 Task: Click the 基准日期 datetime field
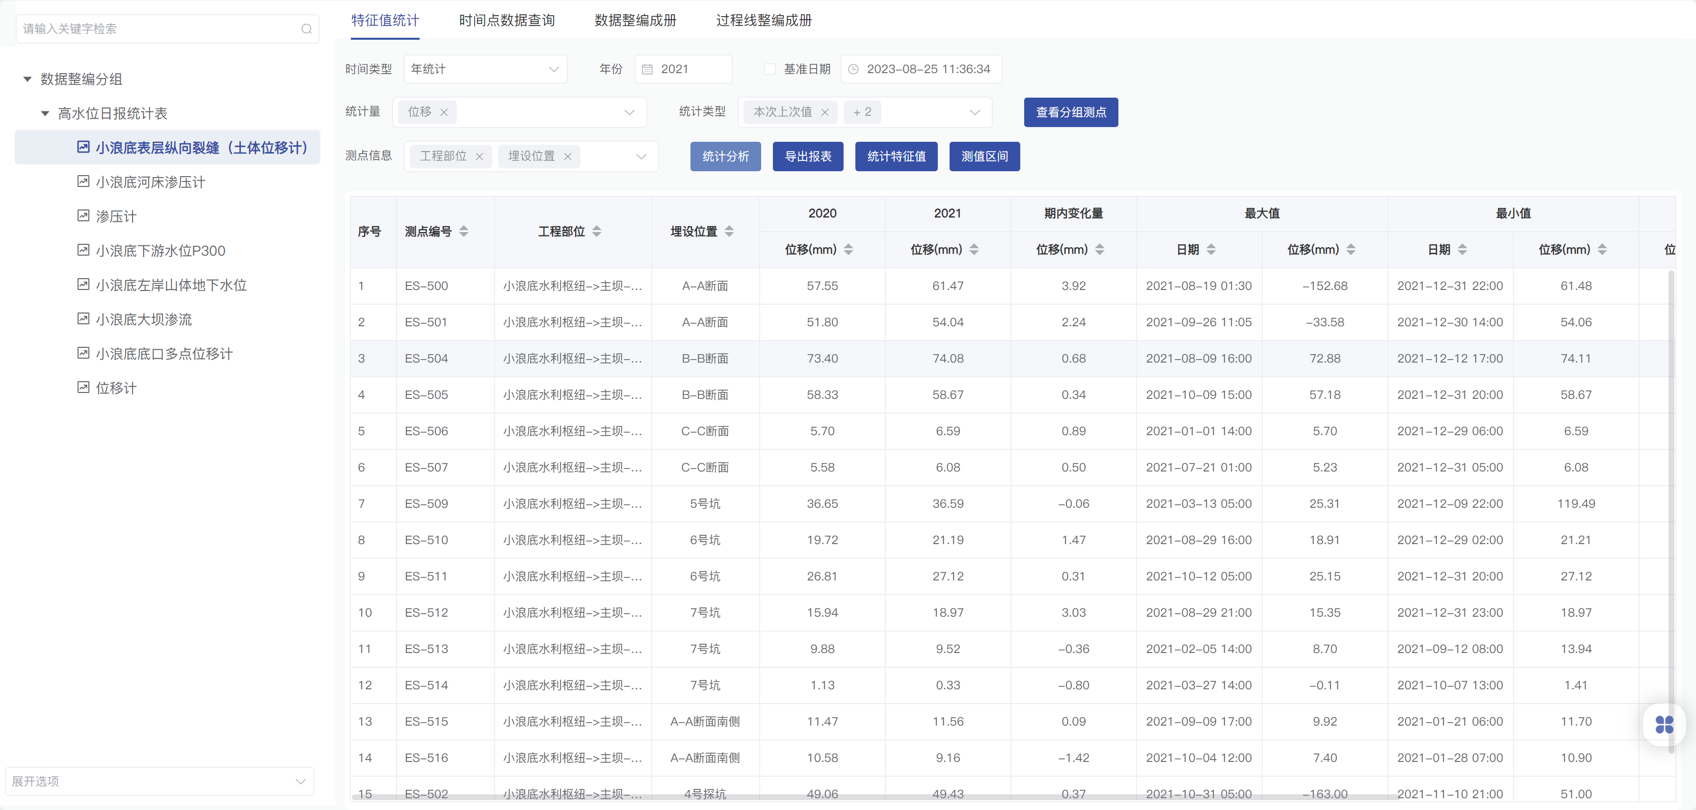point(921,69)
